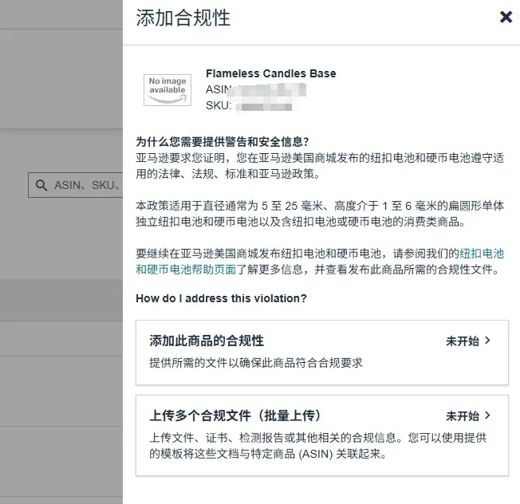Click the 未开始 status on 上传多个合规文件
The image size is (520, 504).
[463, 415]
